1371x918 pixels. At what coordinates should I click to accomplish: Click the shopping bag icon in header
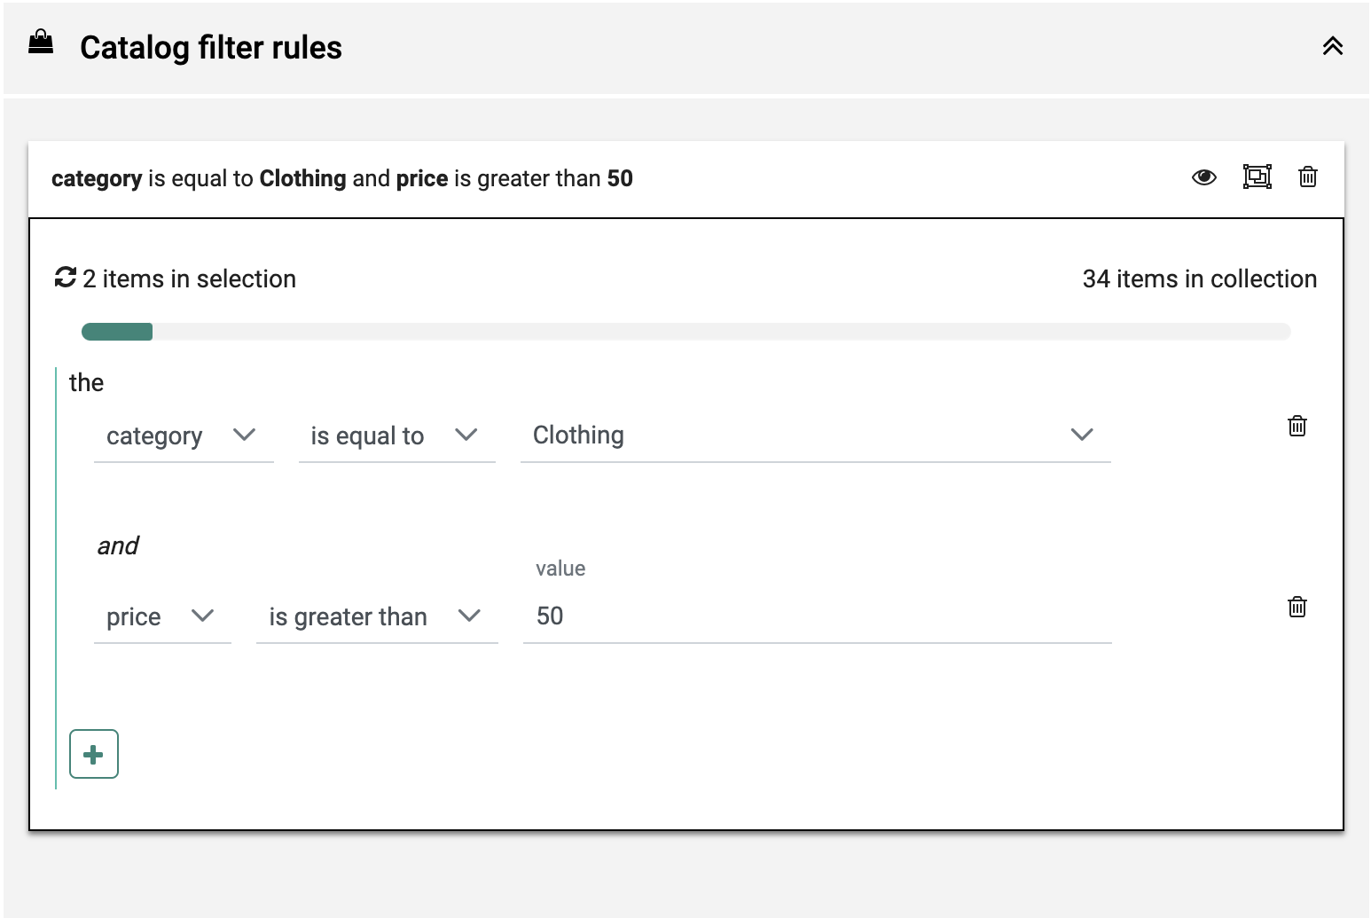click(41, 43)
